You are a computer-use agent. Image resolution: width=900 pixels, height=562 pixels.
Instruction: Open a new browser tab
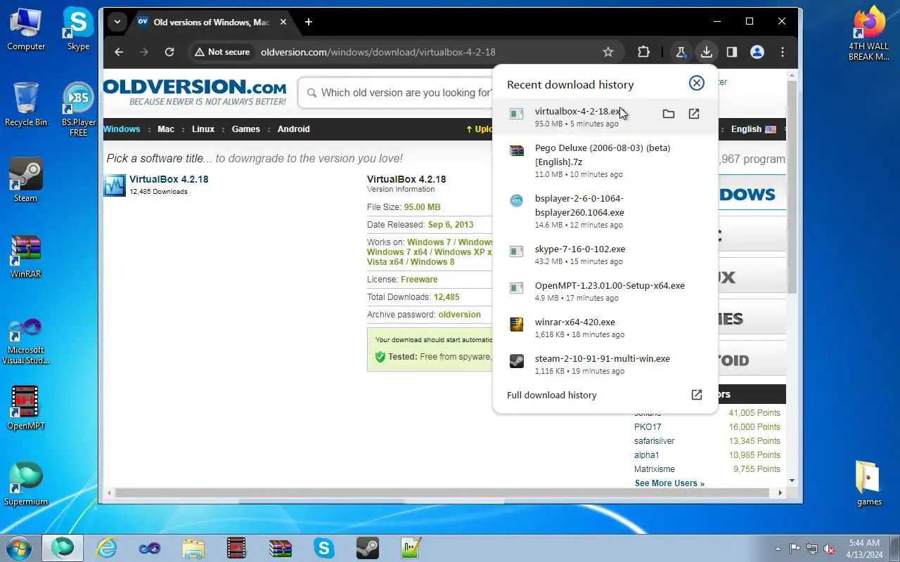tap(309, 22)
